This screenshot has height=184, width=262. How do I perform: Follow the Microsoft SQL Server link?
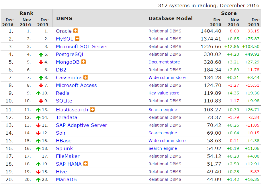click(x=82, y=47)
